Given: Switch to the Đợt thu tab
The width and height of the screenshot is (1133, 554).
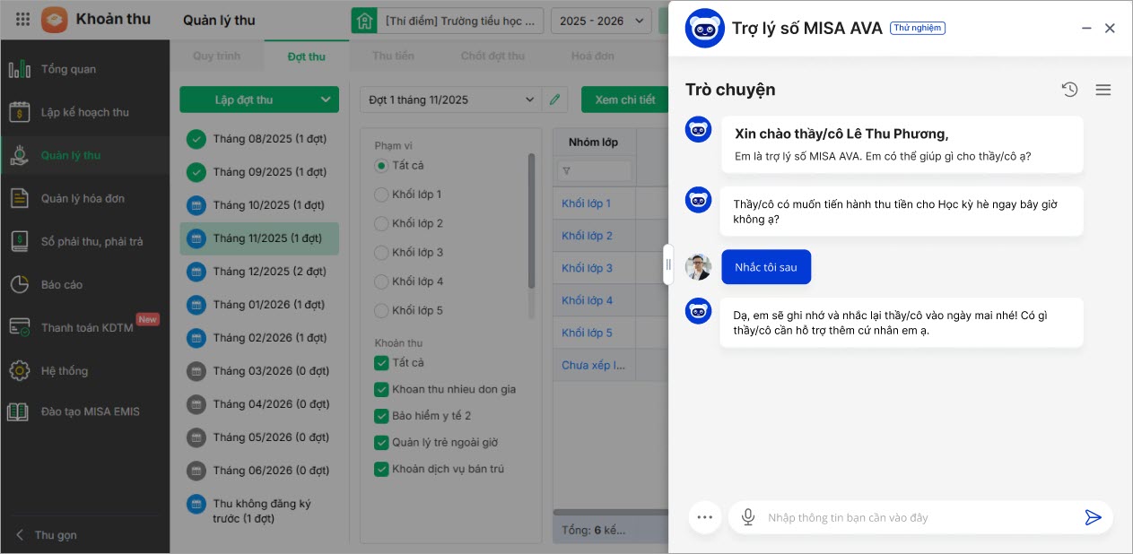Looking at the screenshot, I should [x=307, y=56].
